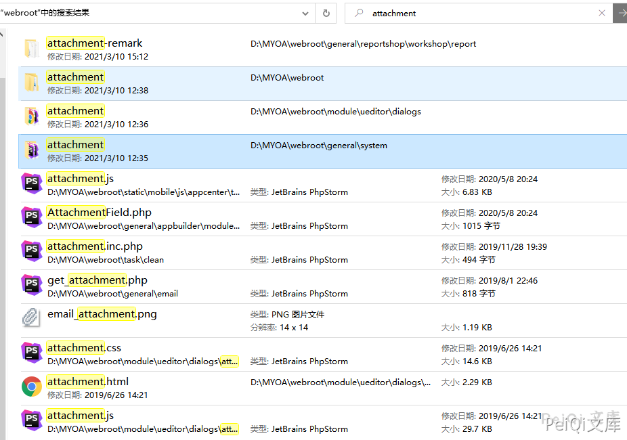
Task: Select the attachment.html file name
Action: [x=88, y=382]
